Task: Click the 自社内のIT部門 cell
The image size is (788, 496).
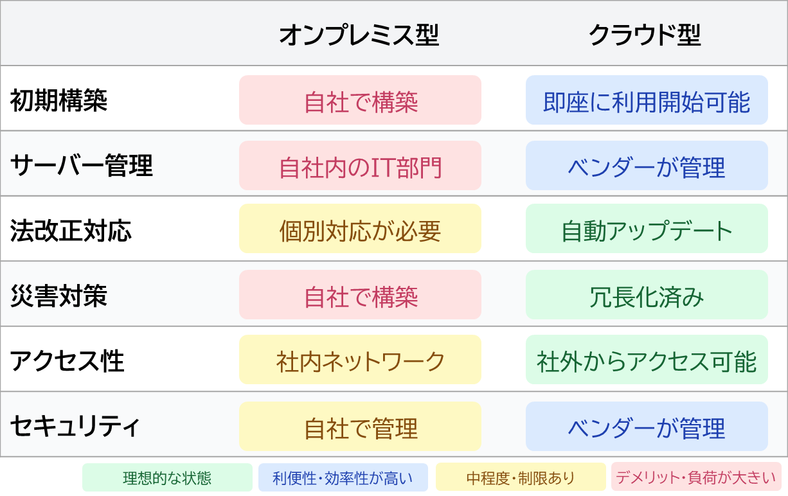Action: coord(360,166)
